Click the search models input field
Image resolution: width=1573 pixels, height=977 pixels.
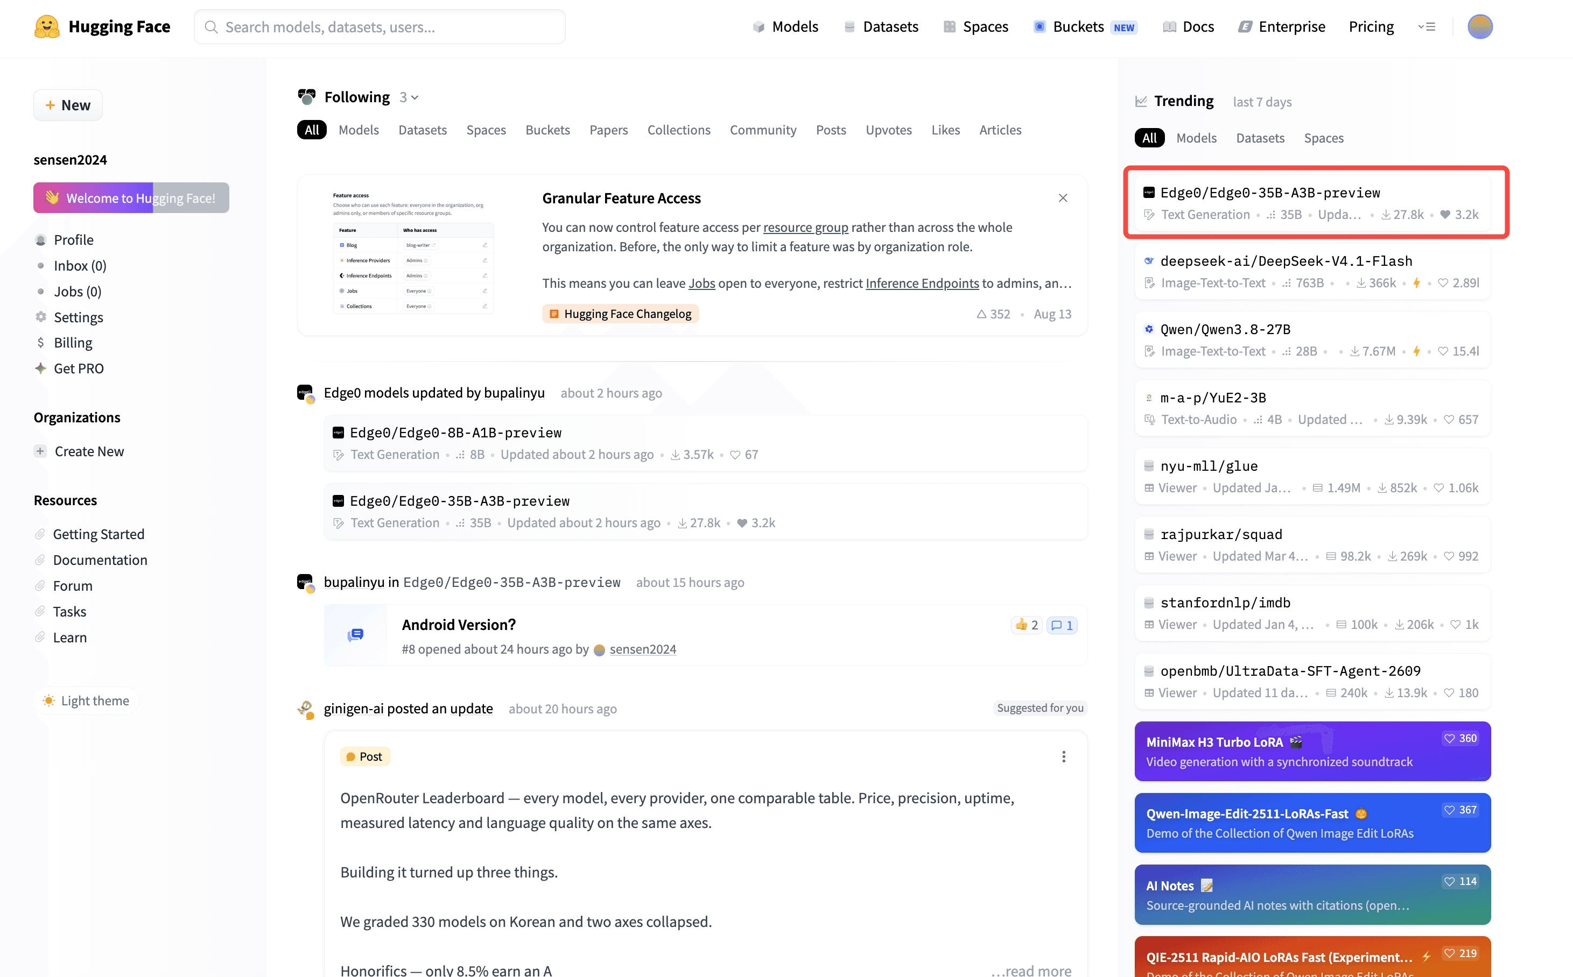[380, 26]
